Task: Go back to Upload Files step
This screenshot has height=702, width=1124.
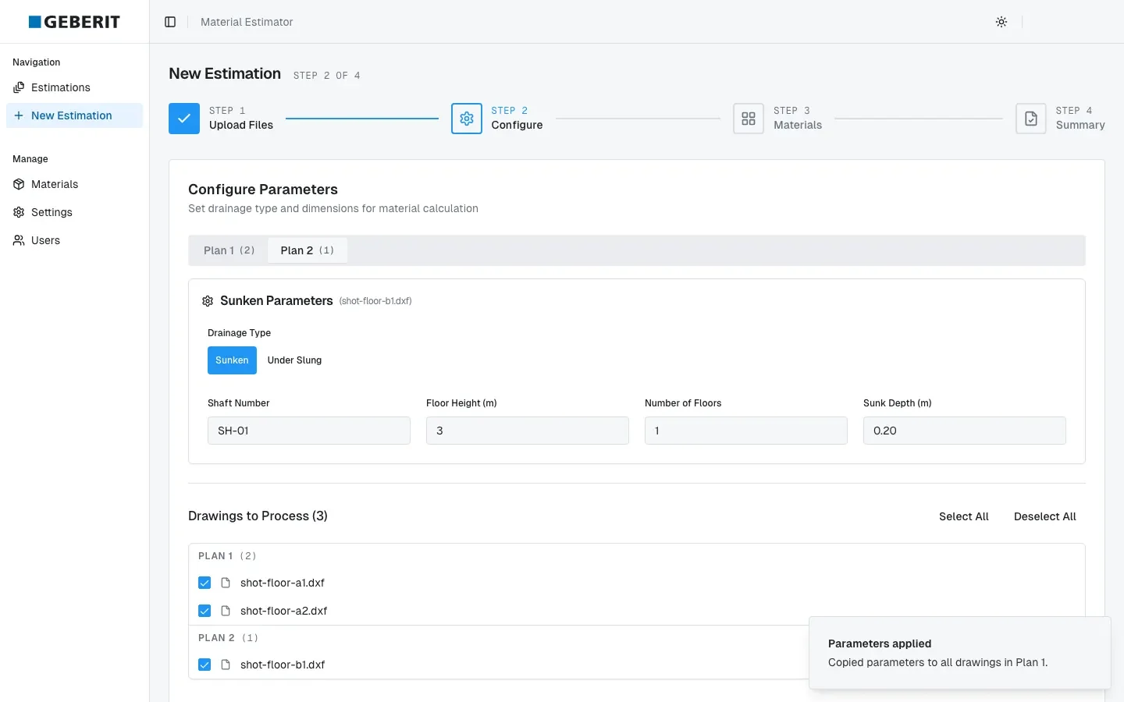Action: pyautogui.click(x=221, y=119)
